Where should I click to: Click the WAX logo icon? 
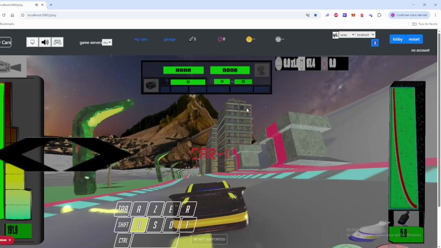[335, 35]
